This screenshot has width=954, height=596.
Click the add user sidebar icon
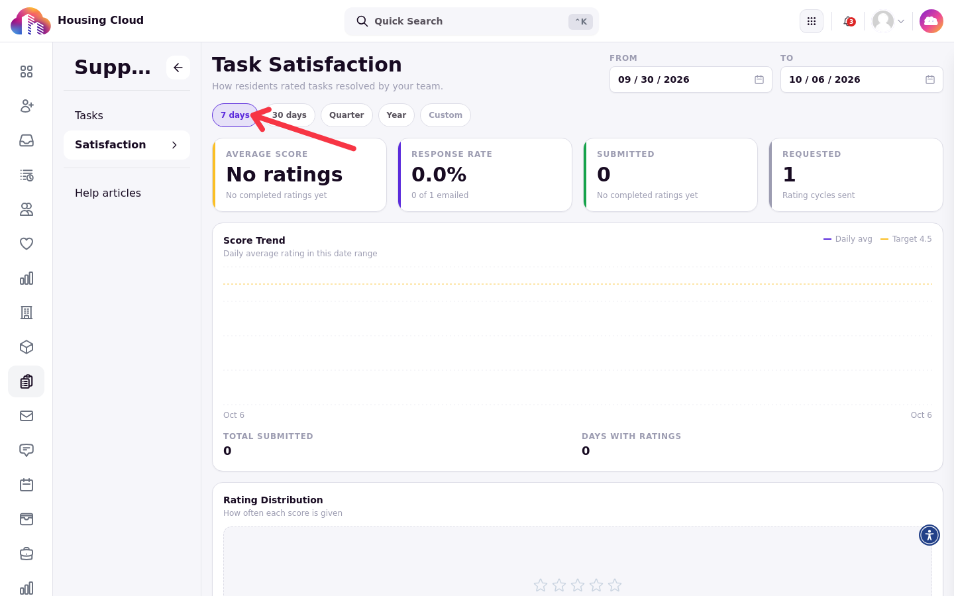tap(26, 106)
